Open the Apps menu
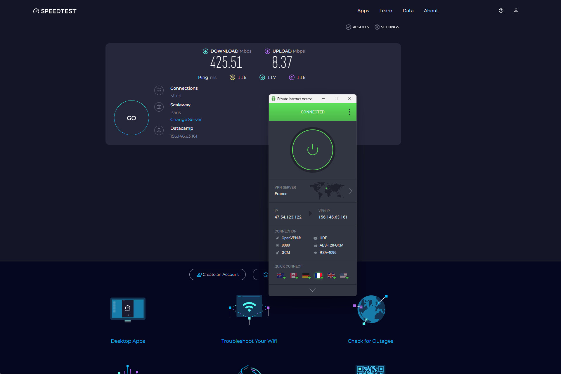This screenshot has height=374, width=561. [x=363, y=11]
